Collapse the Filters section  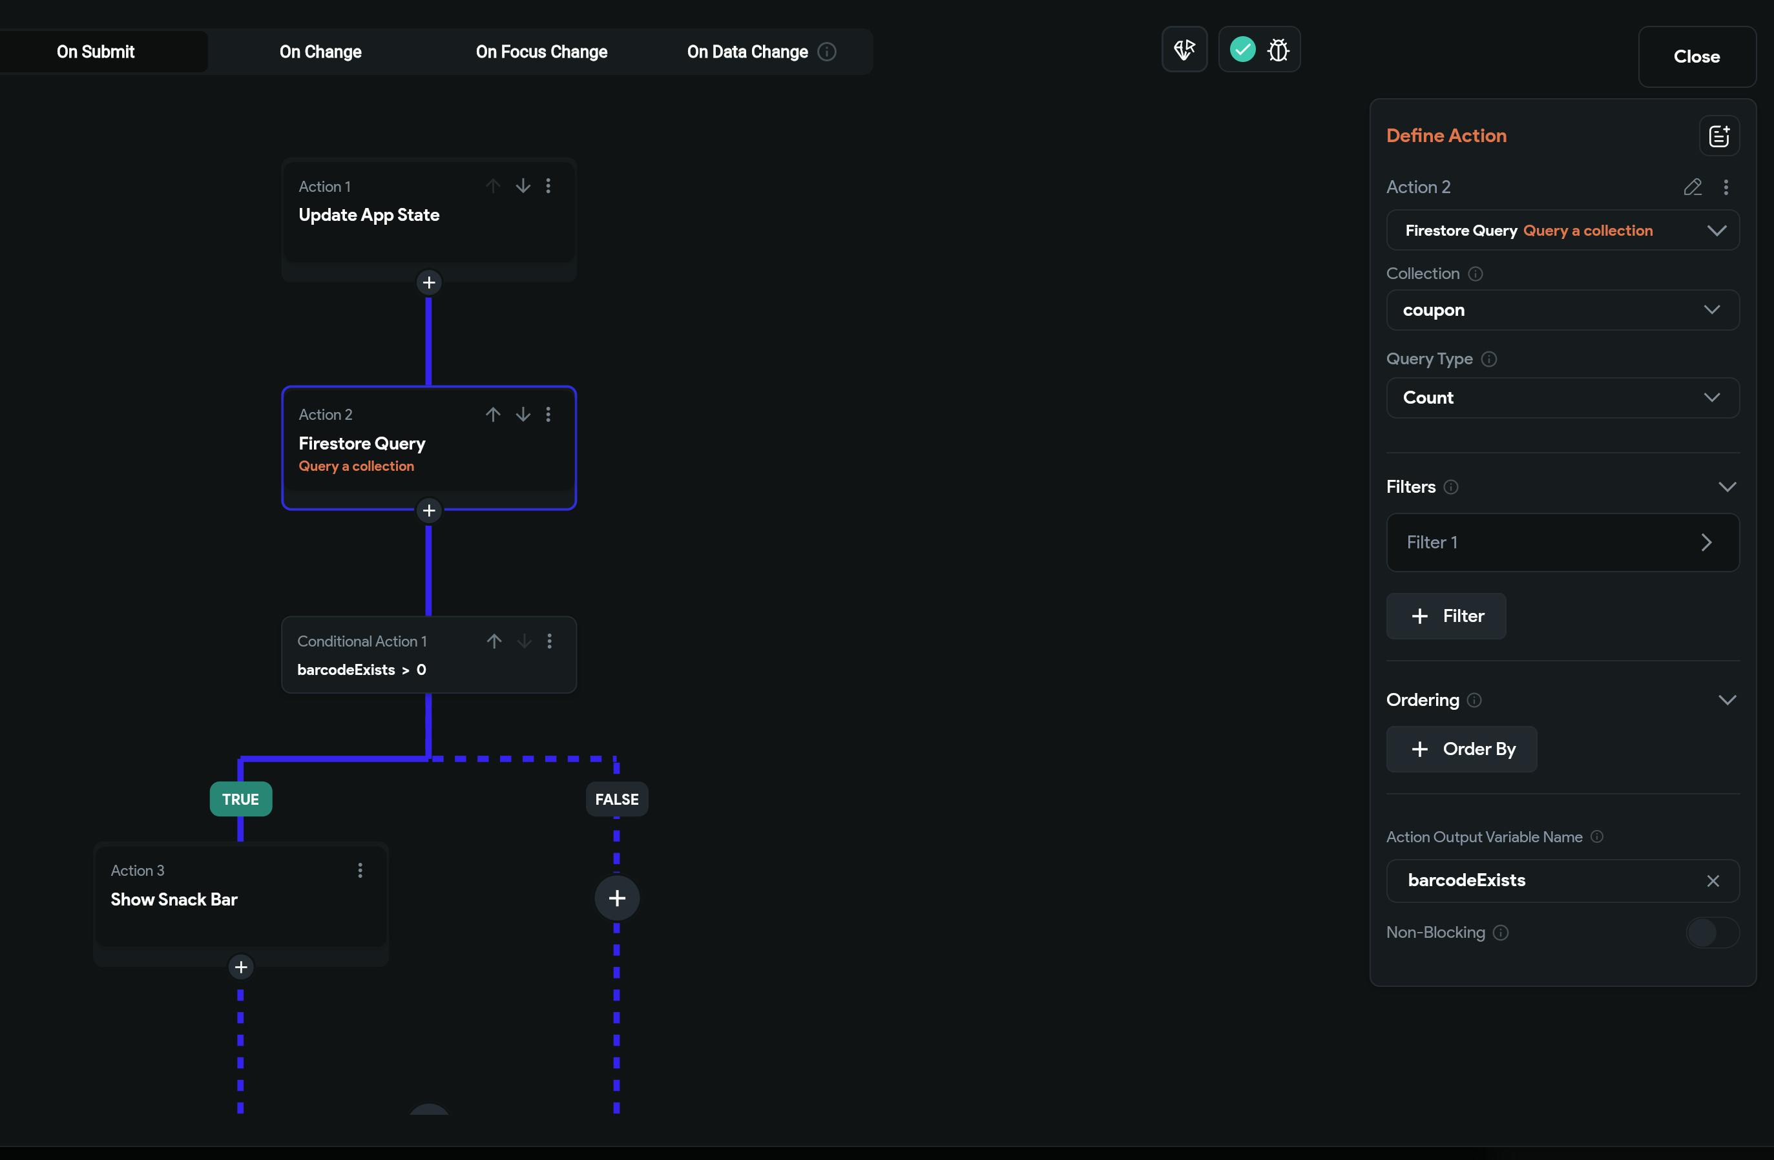click(1726, 487)
